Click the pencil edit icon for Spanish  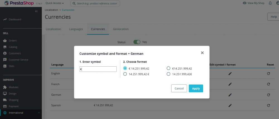point(230,105)
